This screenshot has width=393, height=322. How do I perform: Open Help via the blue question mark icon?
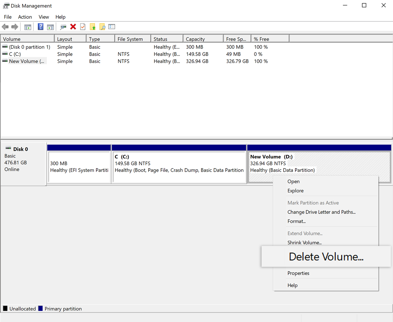[41, 27]
